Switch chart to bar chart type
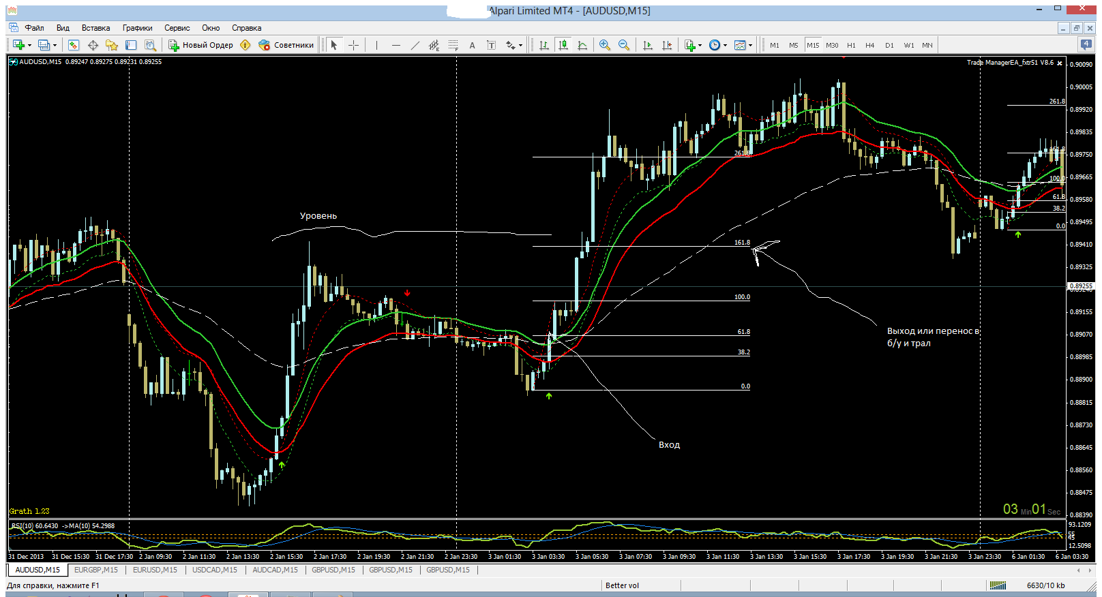This screenshot has width=1102, height=597. 544,45
